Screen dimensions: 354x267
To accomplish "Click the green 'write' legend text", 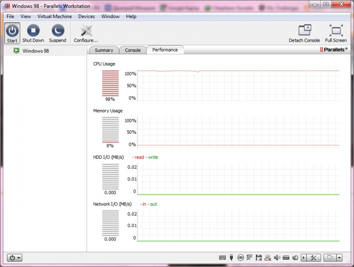I will click(153, 157).
